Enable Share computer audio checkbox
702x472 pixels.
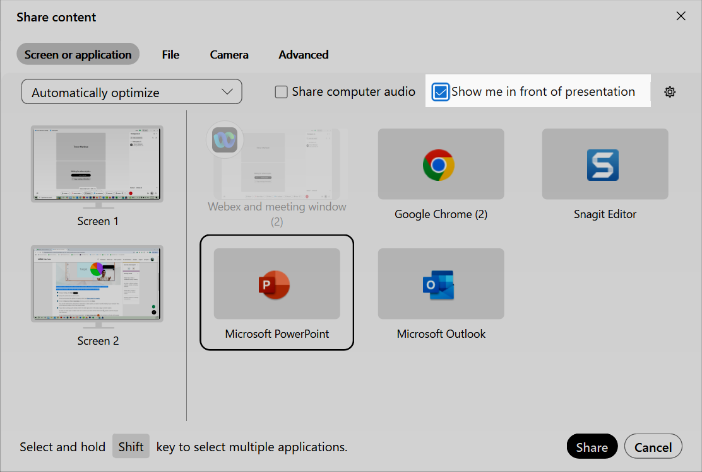281,92
